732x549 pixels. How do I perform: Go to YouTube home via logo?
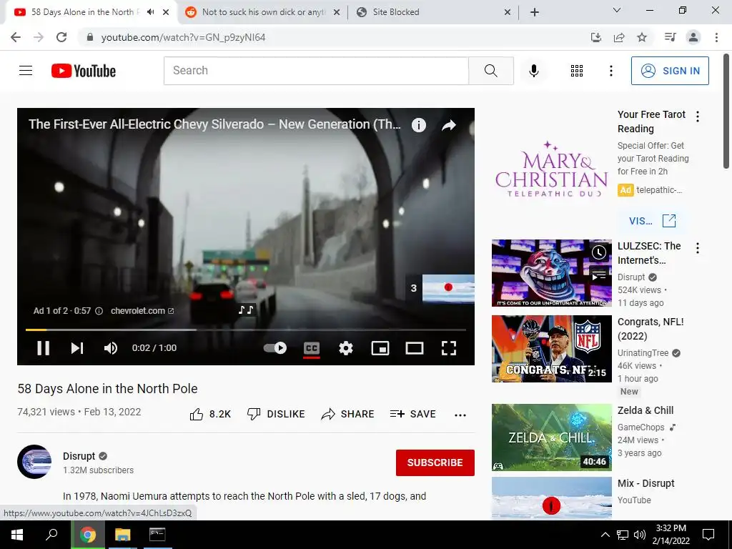[84, 71]
